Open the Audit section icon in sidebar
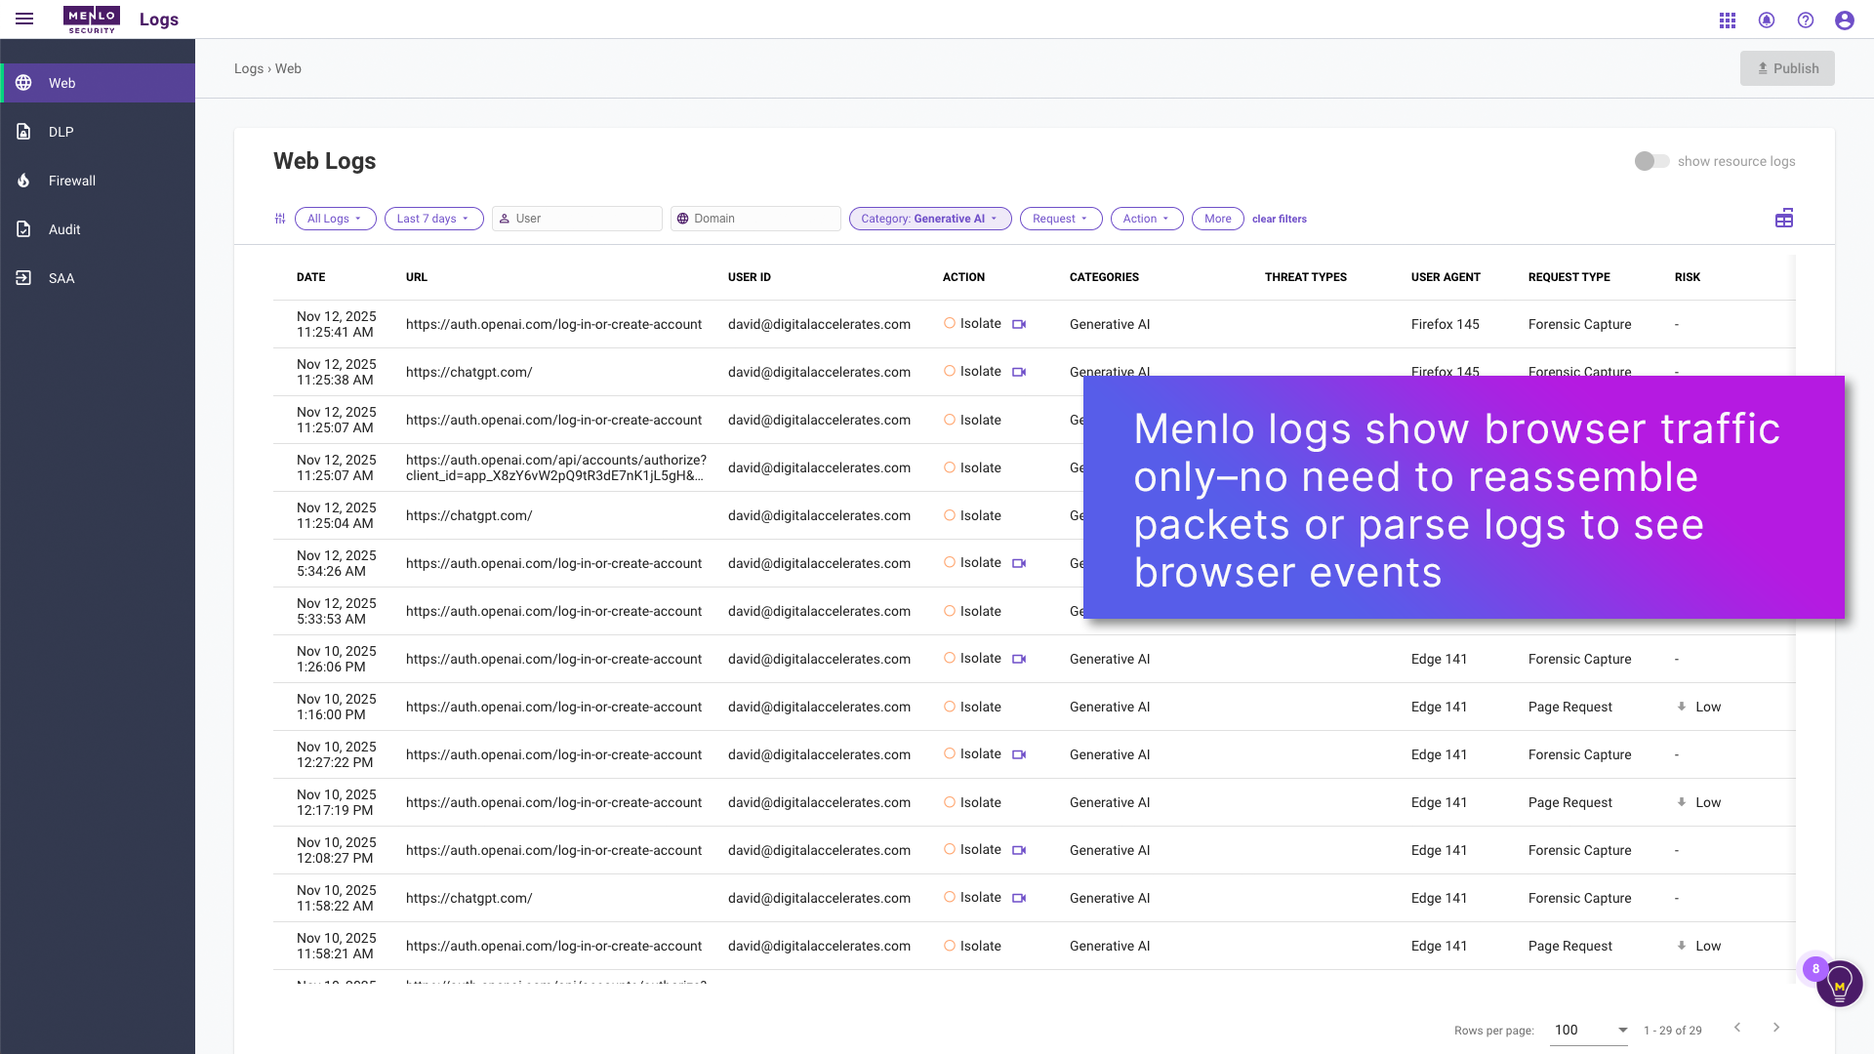 click(24, 229)
